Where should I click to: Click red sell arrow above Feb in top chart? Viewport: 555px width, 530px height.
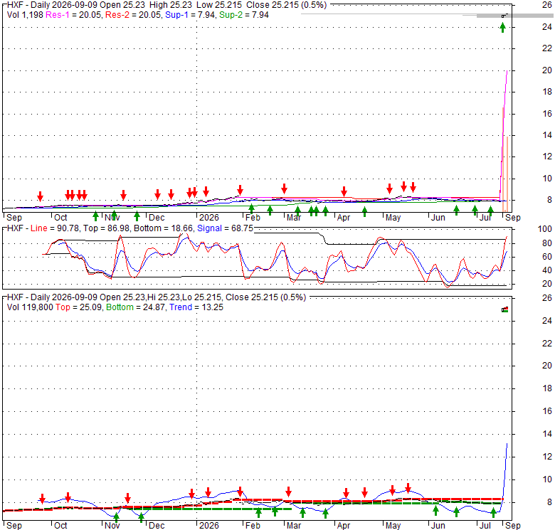click(240, 190)
